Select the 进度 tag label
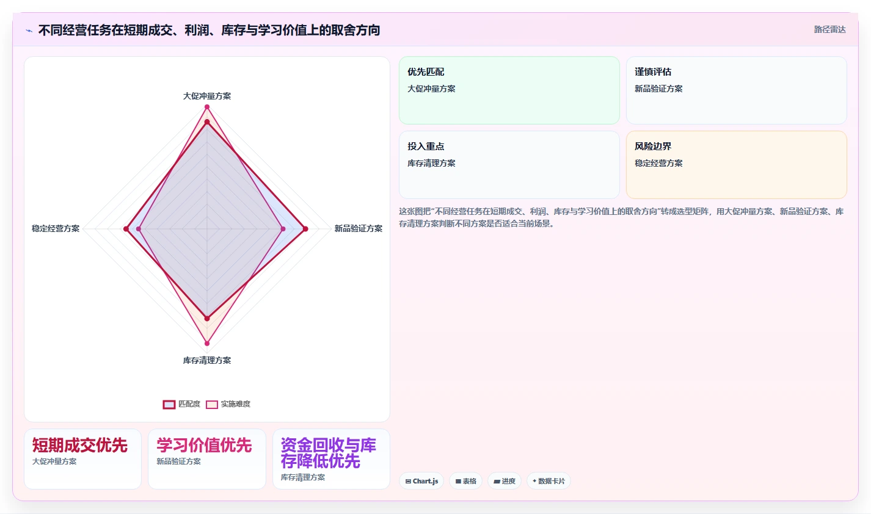This screenshot has height=514, width=871. tap(509, 481)
